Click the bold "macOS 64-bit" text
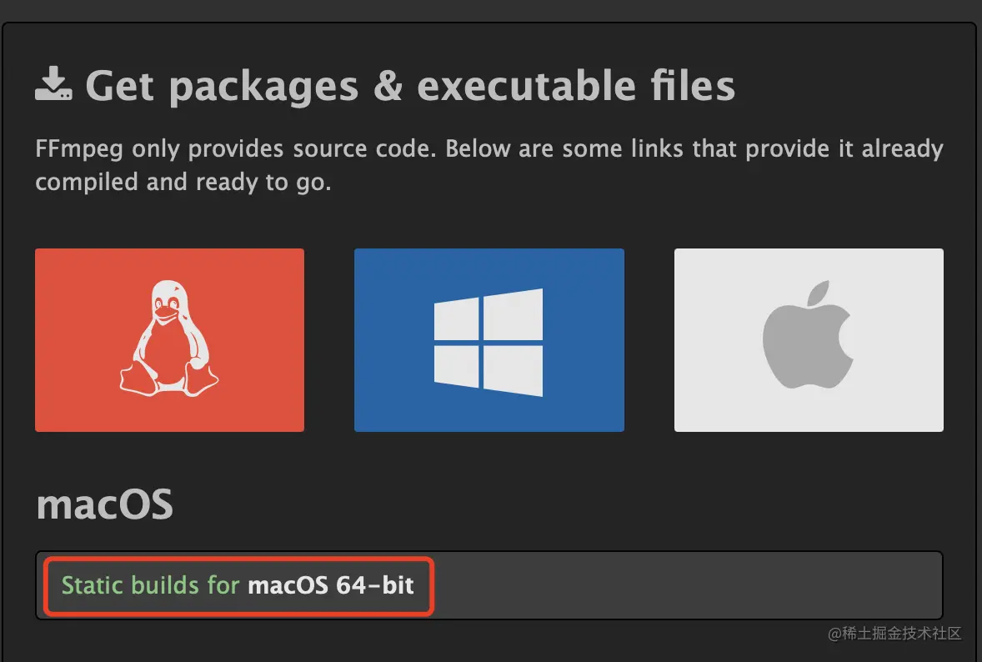Screen dimensions: 982x662 click(x=331, y=584)
